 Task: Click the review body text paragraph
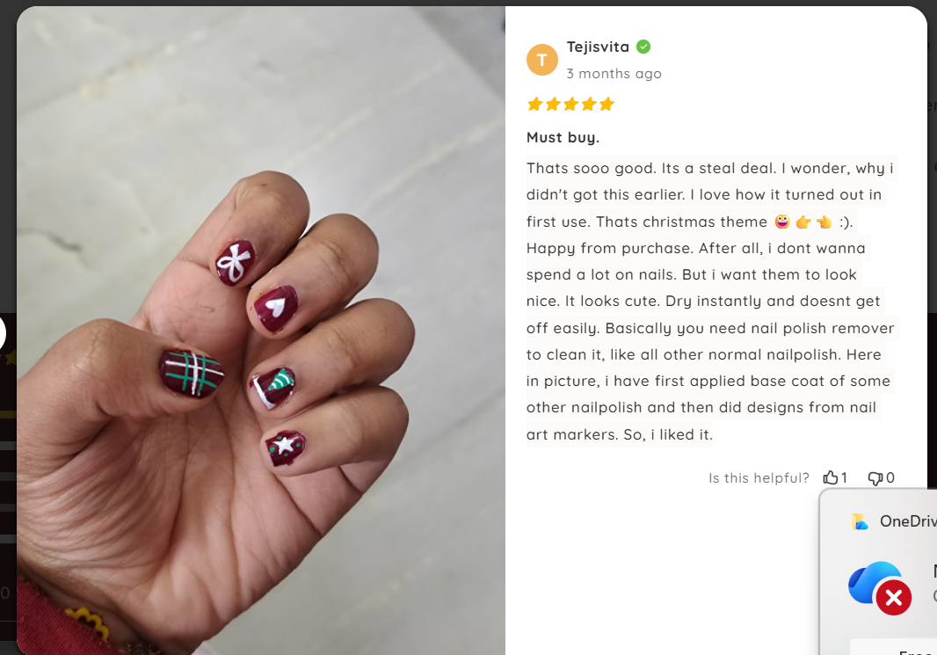pyautogui.click(x=710, y=302)
